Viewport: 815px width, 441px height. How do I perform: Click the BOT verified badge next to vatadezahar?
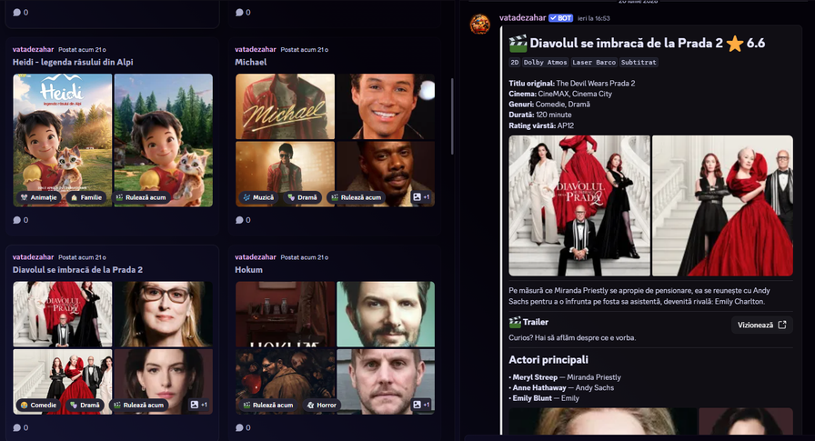click(561, 18)
